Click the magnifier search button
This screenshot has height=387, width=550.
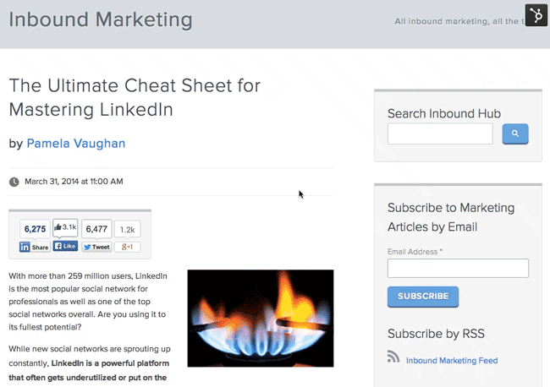(x=514, y=134)
